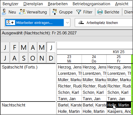Select Schön, Karl on Thursday 24
Viewport: 133px width, 115px height.
(x=94, y=92)
